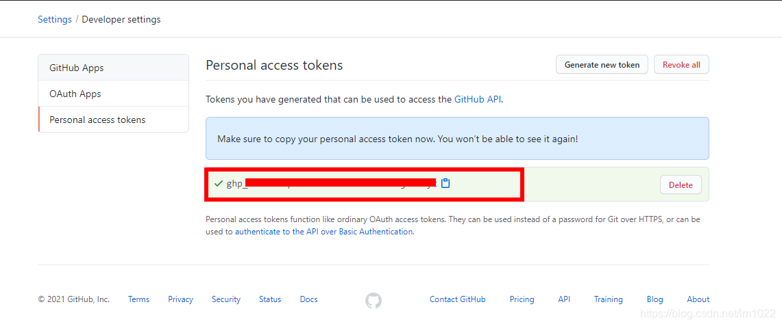The height and width of the screenshot is (326, 782).
Task: Select Personal access tokens in sidebar
Action: coord(113,120)
